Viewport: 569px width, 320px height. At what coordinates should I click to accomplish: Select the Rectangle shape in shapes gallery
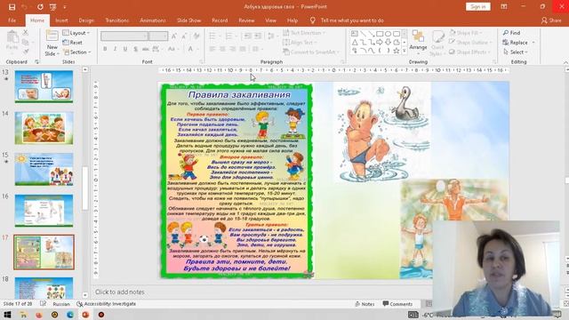[380, 34]
